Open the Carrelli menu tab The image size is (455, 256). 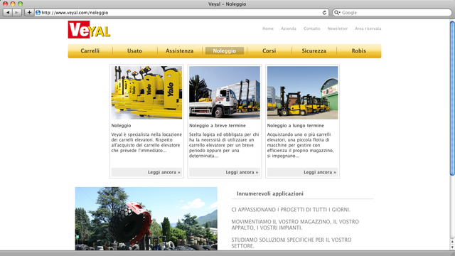pyautogui.click(x=90, y=50)
